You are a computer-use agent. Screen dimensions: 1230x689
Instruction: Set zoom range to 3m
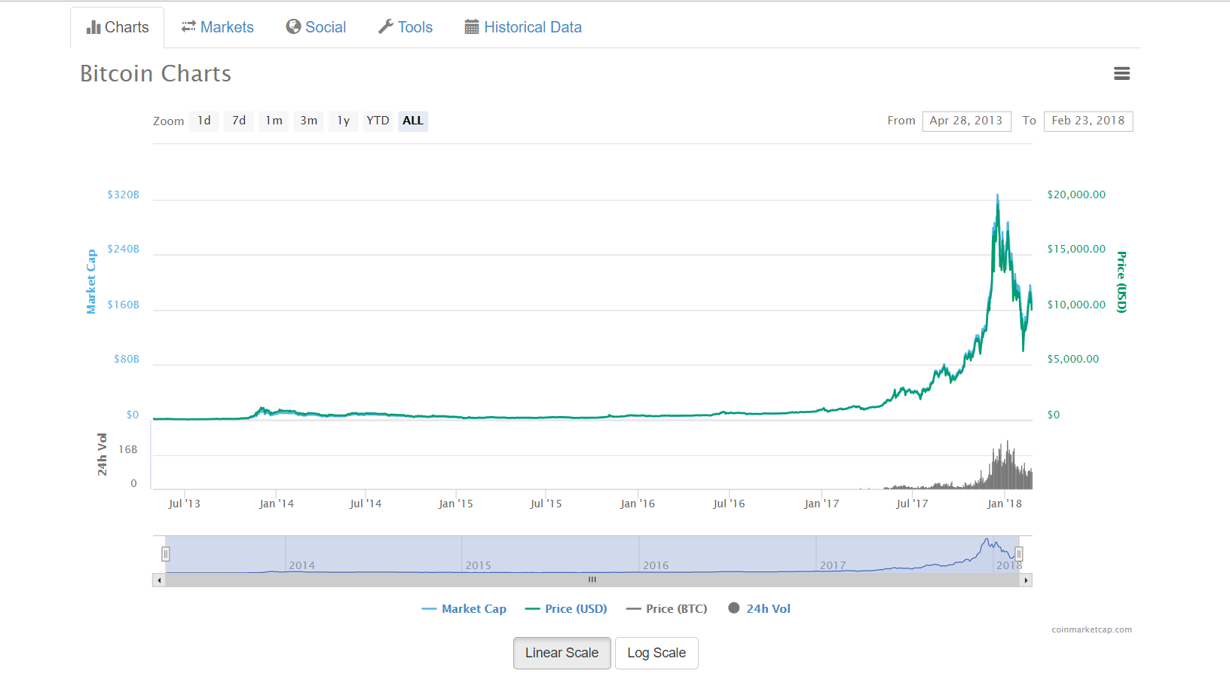click(308, 121)
